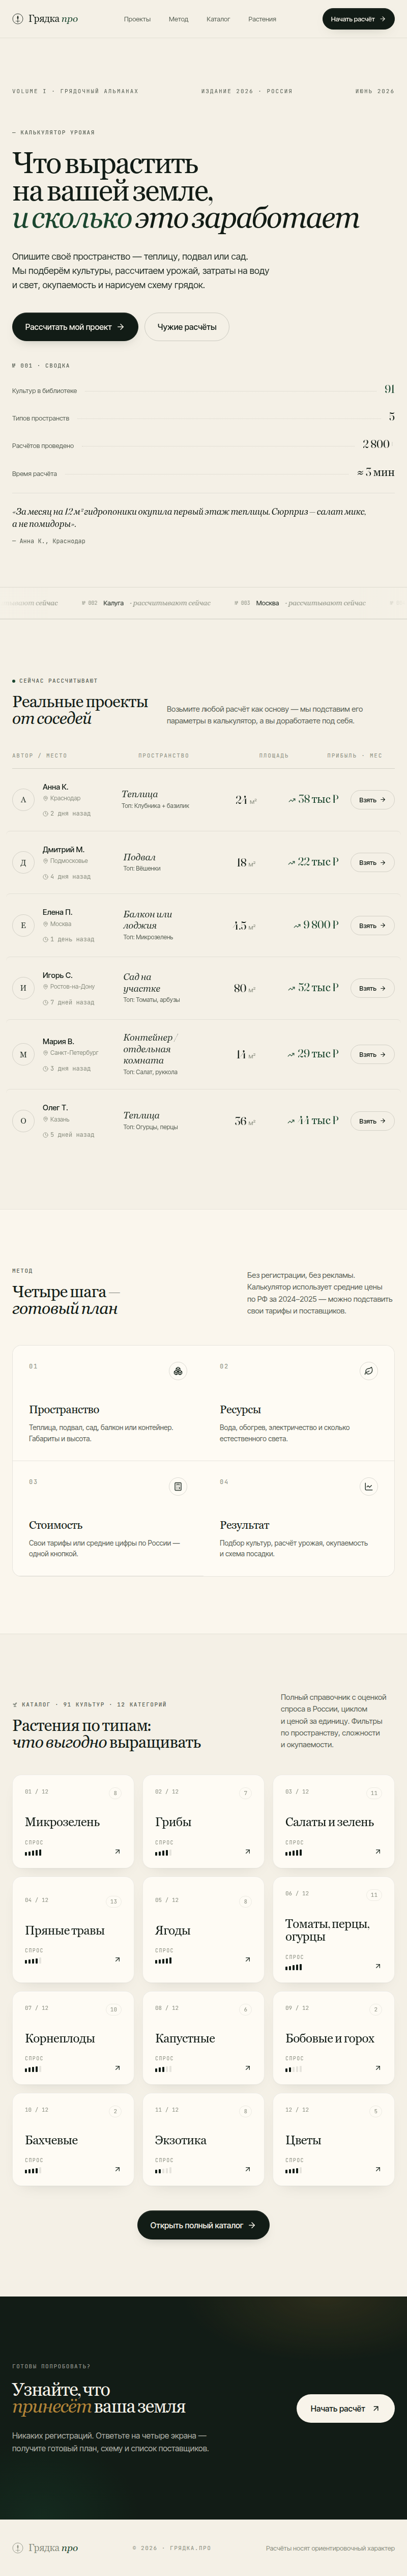Click the chart icon of Результат step
The width and height of the screenshot is (407, 2576).
(368, 1486)
